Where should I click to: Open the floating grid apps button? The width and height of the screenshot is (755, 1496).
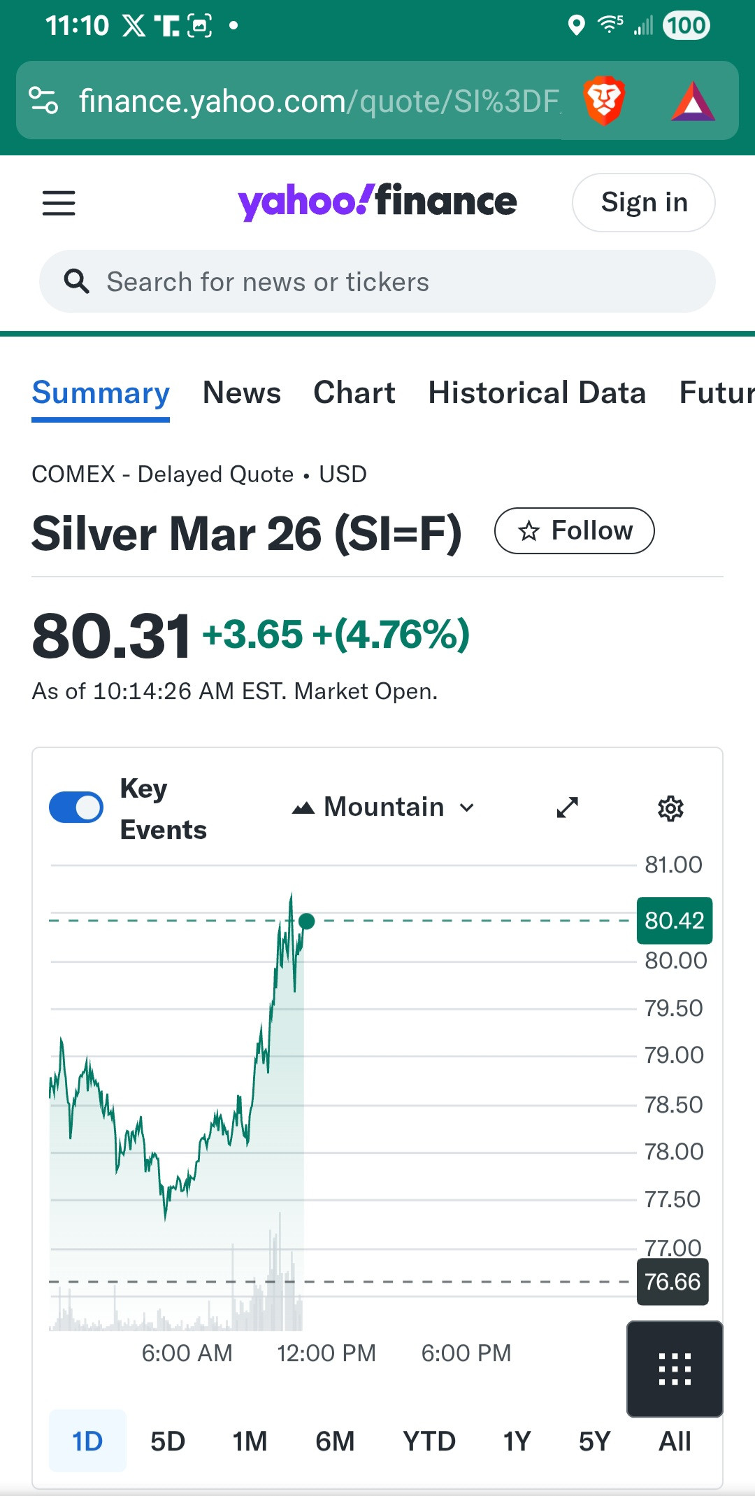point(675,1369)
